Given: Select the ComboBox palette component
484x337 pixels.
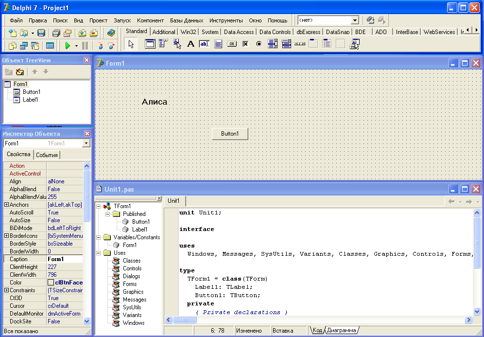Looking at the screenshot, I should [286, 44].
